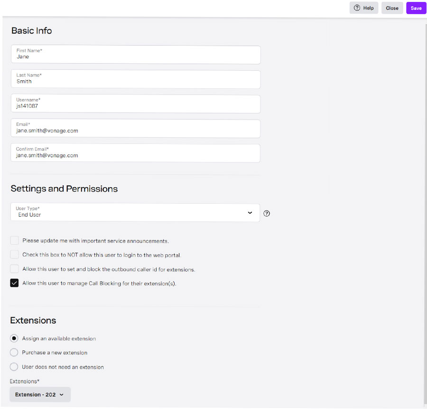Select Purchase a new extension

(14, 352)
